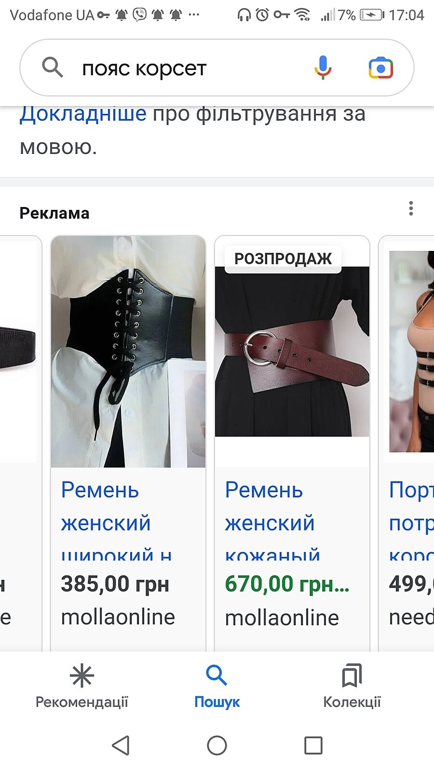The width and height of the screenshot is (434, 772).
Task: Open recent apps square button
Action: pyautogui.click(x=313, y=745)
